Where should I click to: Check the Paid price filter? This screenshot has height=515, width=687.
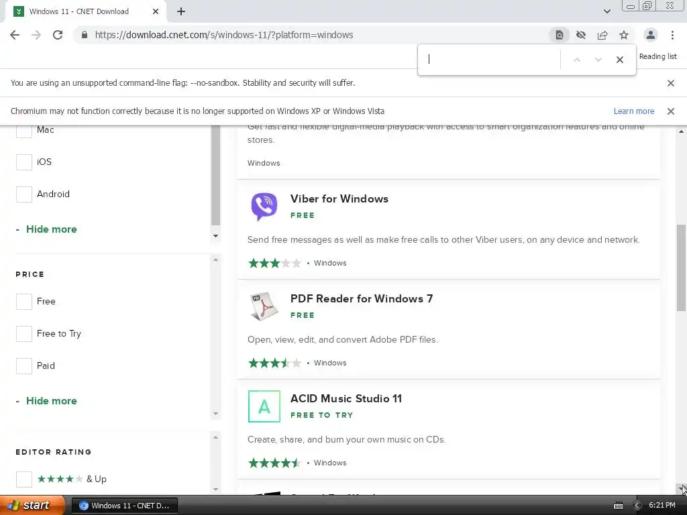pyautogui.click(x=24, y=366)
